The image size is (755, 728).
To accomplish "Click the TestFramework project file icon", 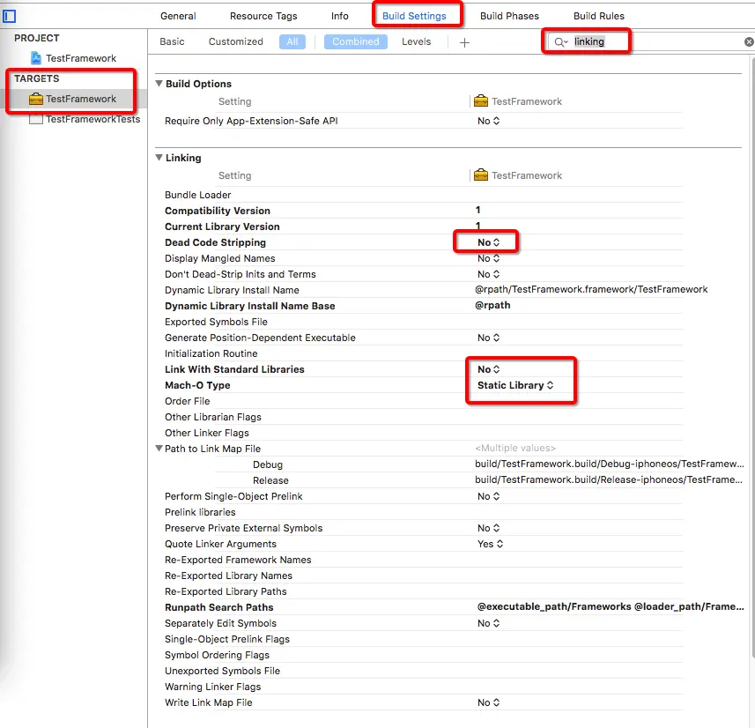I will tap(36, 58).
